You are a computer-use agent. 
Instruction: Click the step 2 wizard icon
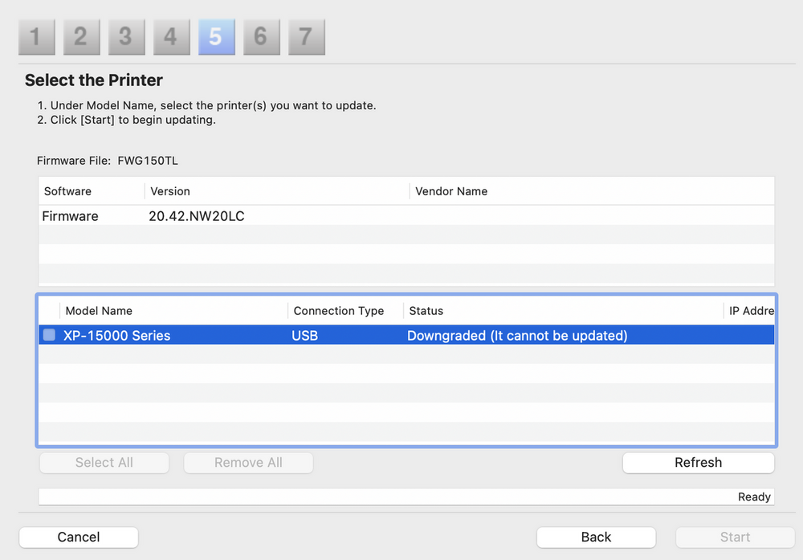pos(80,37)
